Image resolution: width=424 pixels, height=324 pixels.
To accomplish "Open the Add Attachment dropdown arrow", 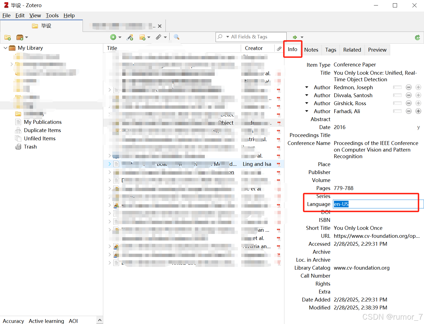I will pyautogui.click(x=165, y=37).
